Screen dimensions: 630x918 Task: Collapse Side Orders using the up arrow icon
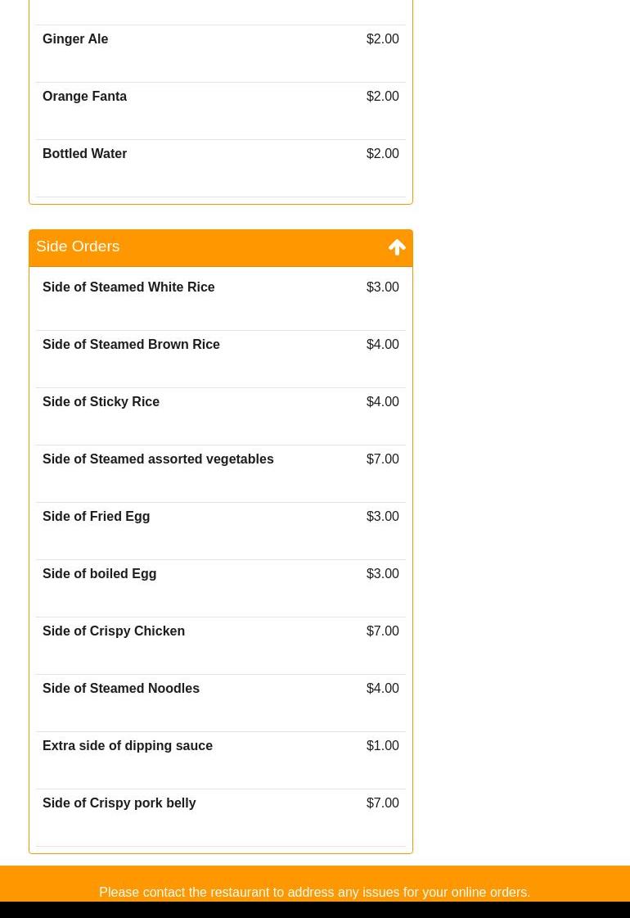397,247
